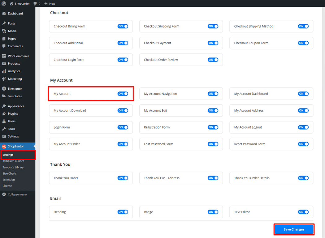Turn off Login Form toggle
The height and width of the screenshot is (238, 325).
tap(123, 127)
